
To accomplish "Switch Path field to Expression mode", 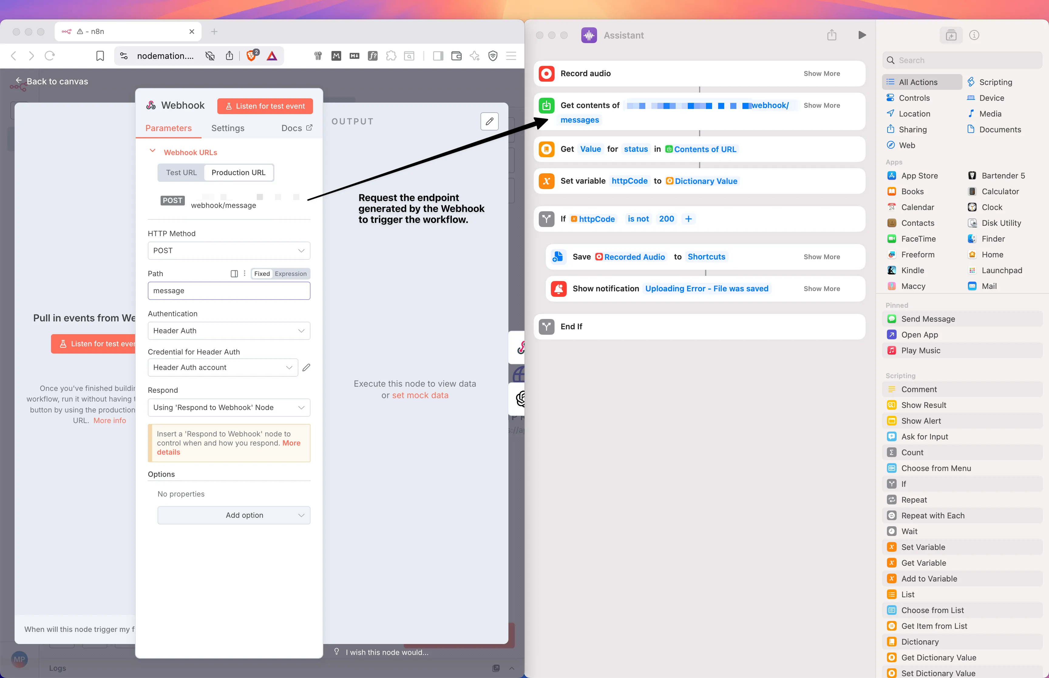I will pyautogui.click(x=290, y=274).
